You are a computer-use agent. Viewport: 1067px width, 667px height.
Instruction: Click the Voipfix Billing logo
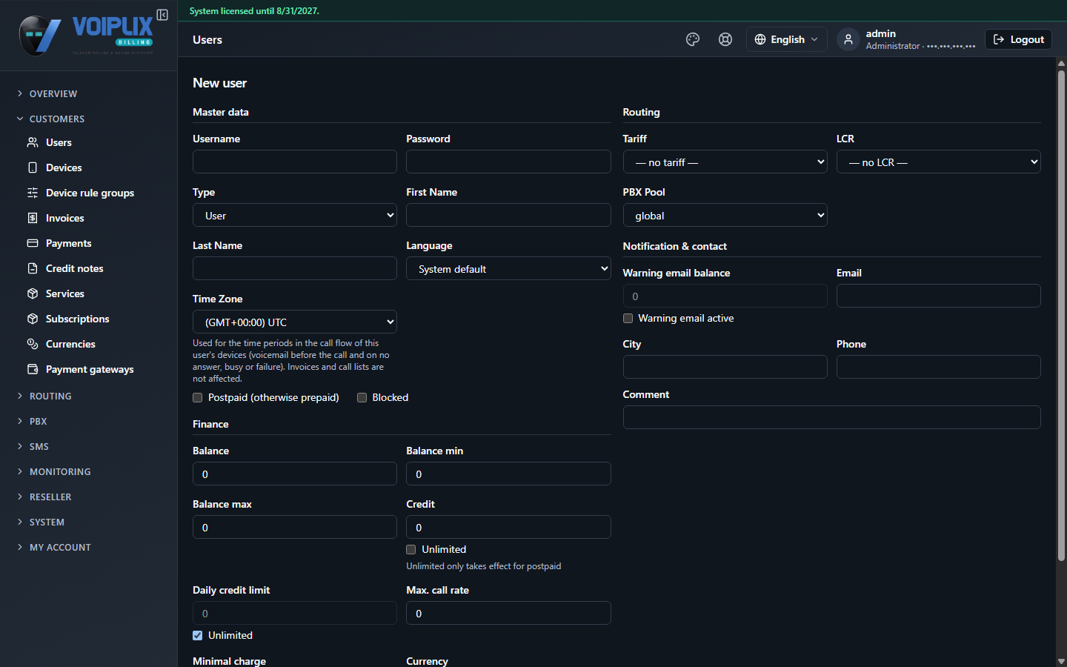pos(87,36)
